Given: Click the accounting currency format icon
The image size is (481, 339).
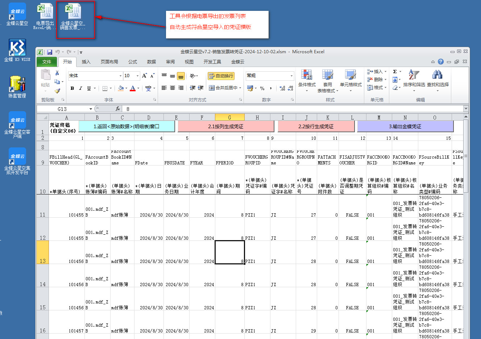Looking at the screenshot, I should (250, 88).
